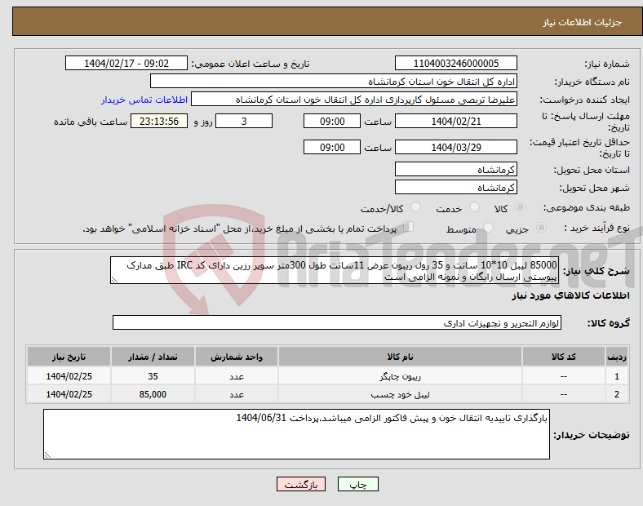Click the چاپ (print) button
This screenshot has width=643, height=506.
[x=357, y=484]
